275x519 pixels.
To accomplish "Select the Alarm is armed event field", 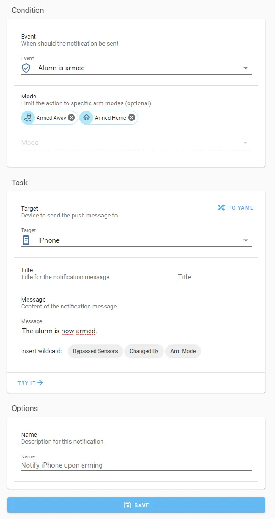I will pos(136,68).
